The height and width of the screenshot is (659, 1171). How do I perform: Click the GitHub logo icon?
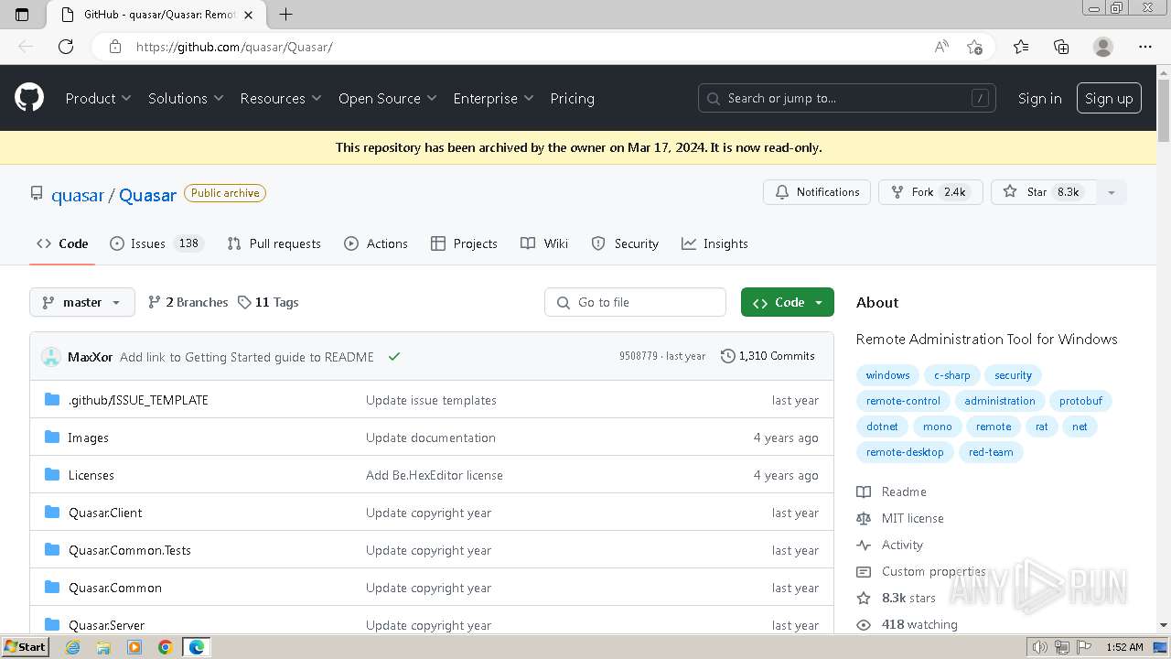[29, 98]
